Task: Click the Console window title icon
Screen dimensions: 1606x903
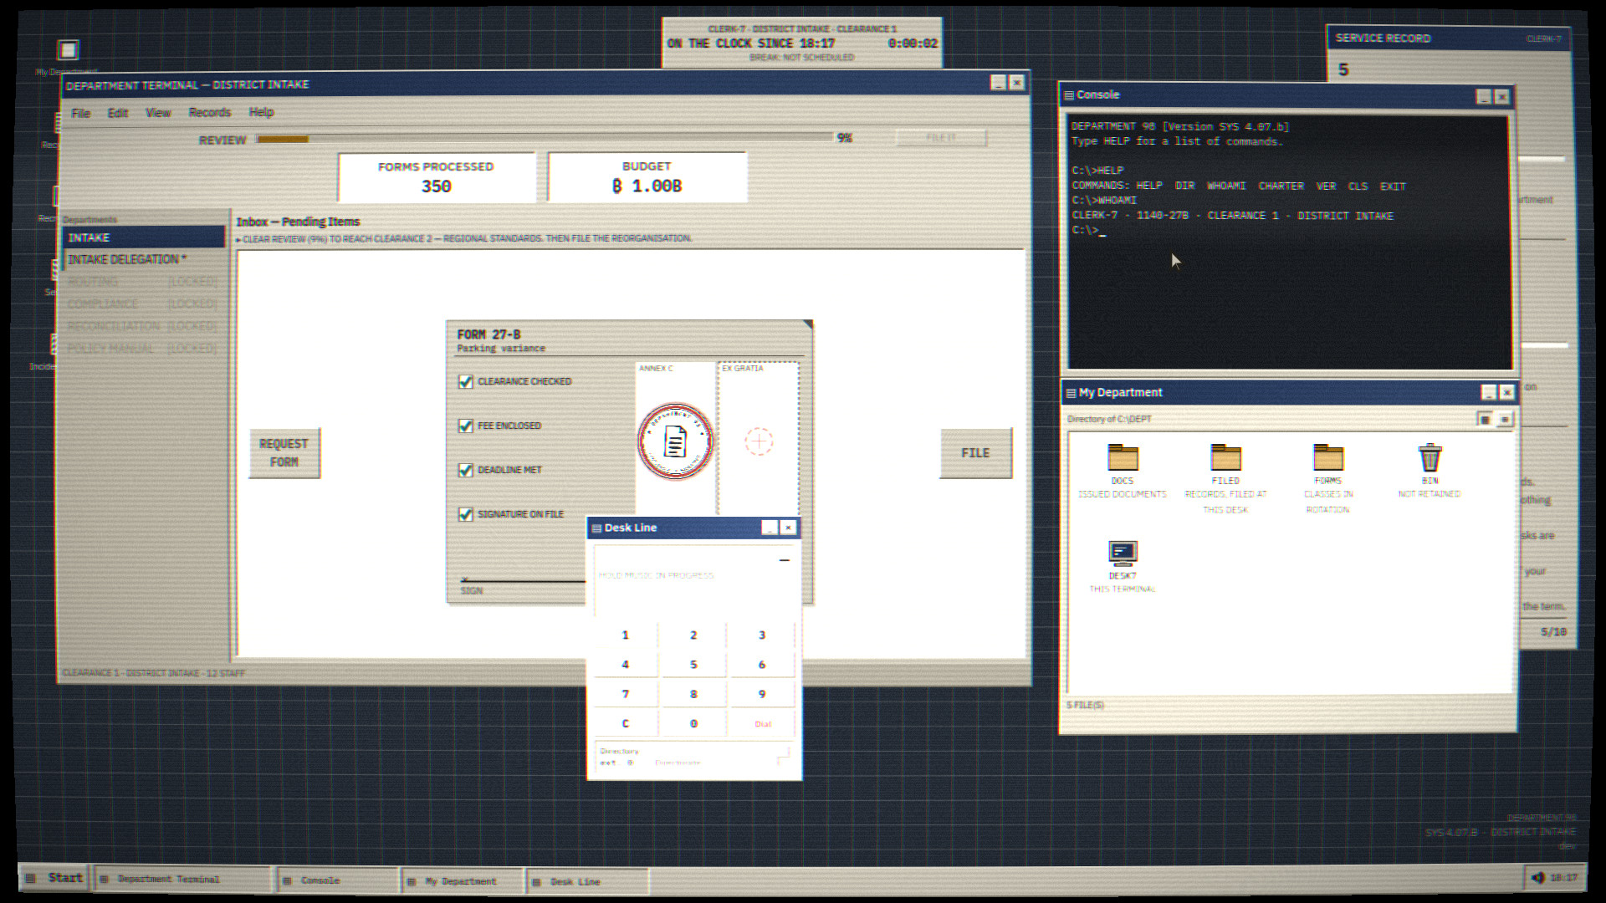Action: pyautogui.click(x=1069, y=95)
